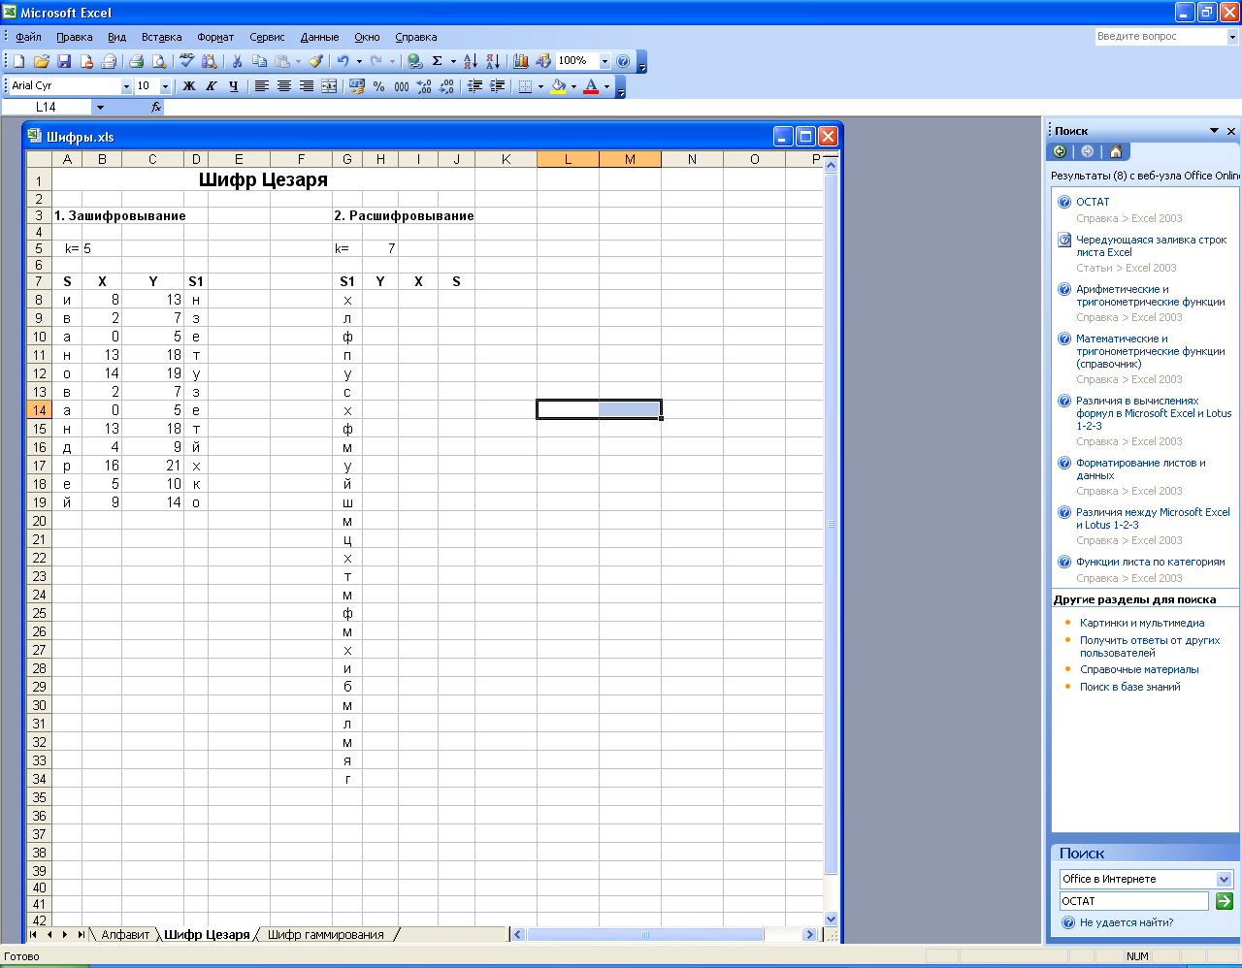Expand the zoom 100% dropdown

pyautogui.click(x=605, y=61)
